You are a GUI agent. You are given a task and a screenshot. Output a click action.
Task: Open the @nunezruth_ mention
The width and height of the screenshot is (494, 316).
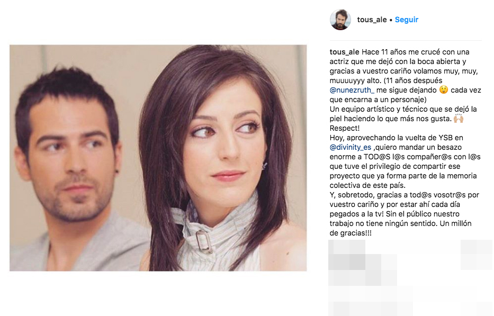pos(352,90)
